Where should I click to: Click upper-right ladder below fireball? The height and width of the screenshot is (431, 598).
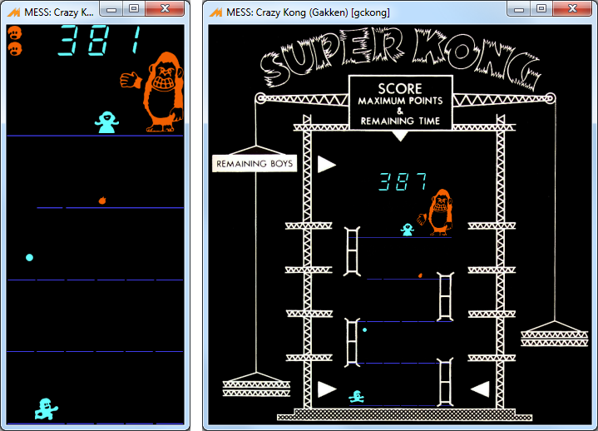445,297
